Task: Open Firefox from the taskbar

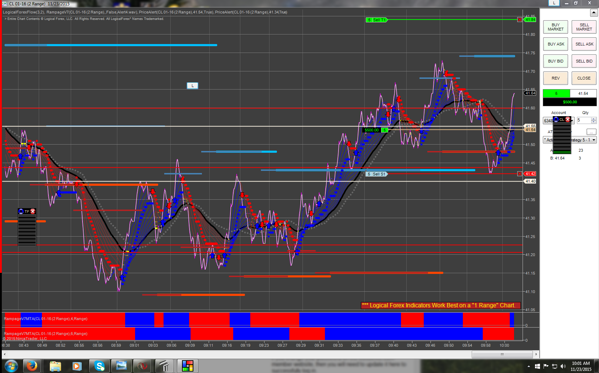Action: click(32, 366)
